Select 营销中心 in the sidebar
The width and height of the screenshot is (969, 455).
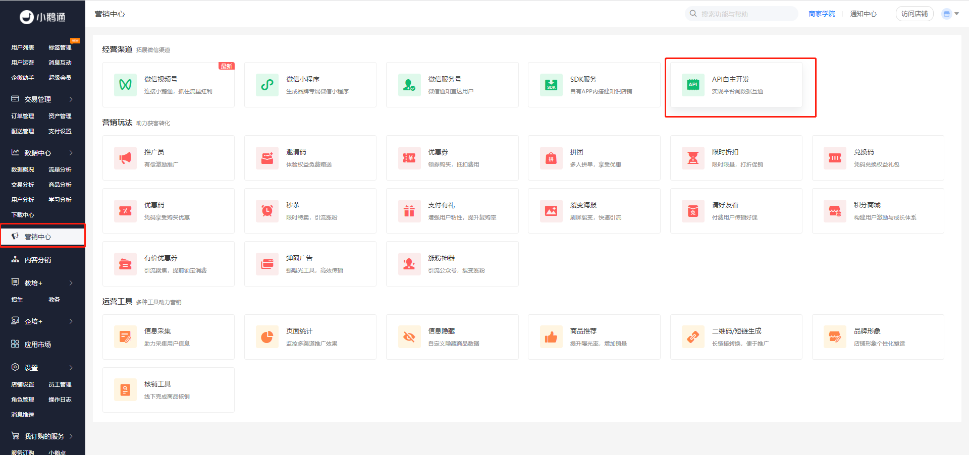point(38,237)
